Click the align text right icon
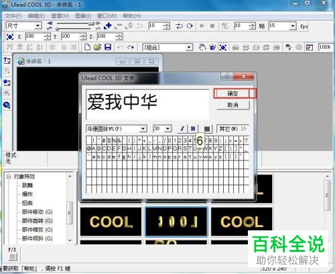 73,47
